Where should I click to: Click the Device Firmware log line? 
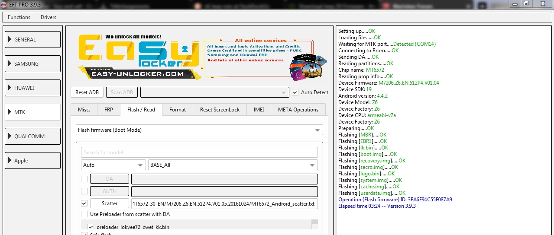point(389,83)
